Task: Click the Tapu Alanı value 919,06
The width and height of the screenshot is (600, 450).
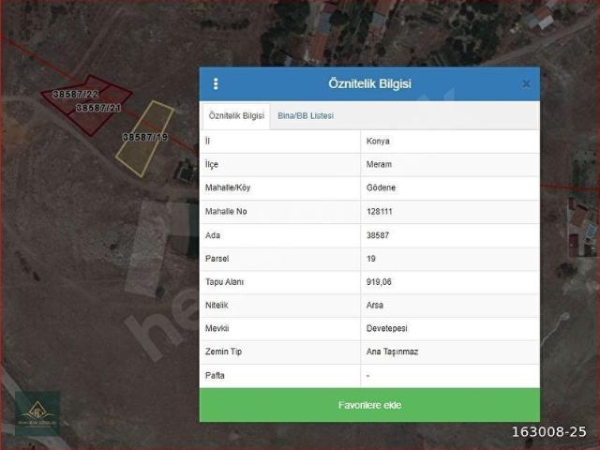Action: 379,282
